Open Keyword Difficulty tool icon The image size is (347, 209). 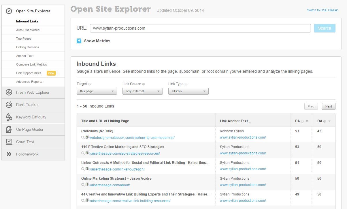click(x=9, y=117)
